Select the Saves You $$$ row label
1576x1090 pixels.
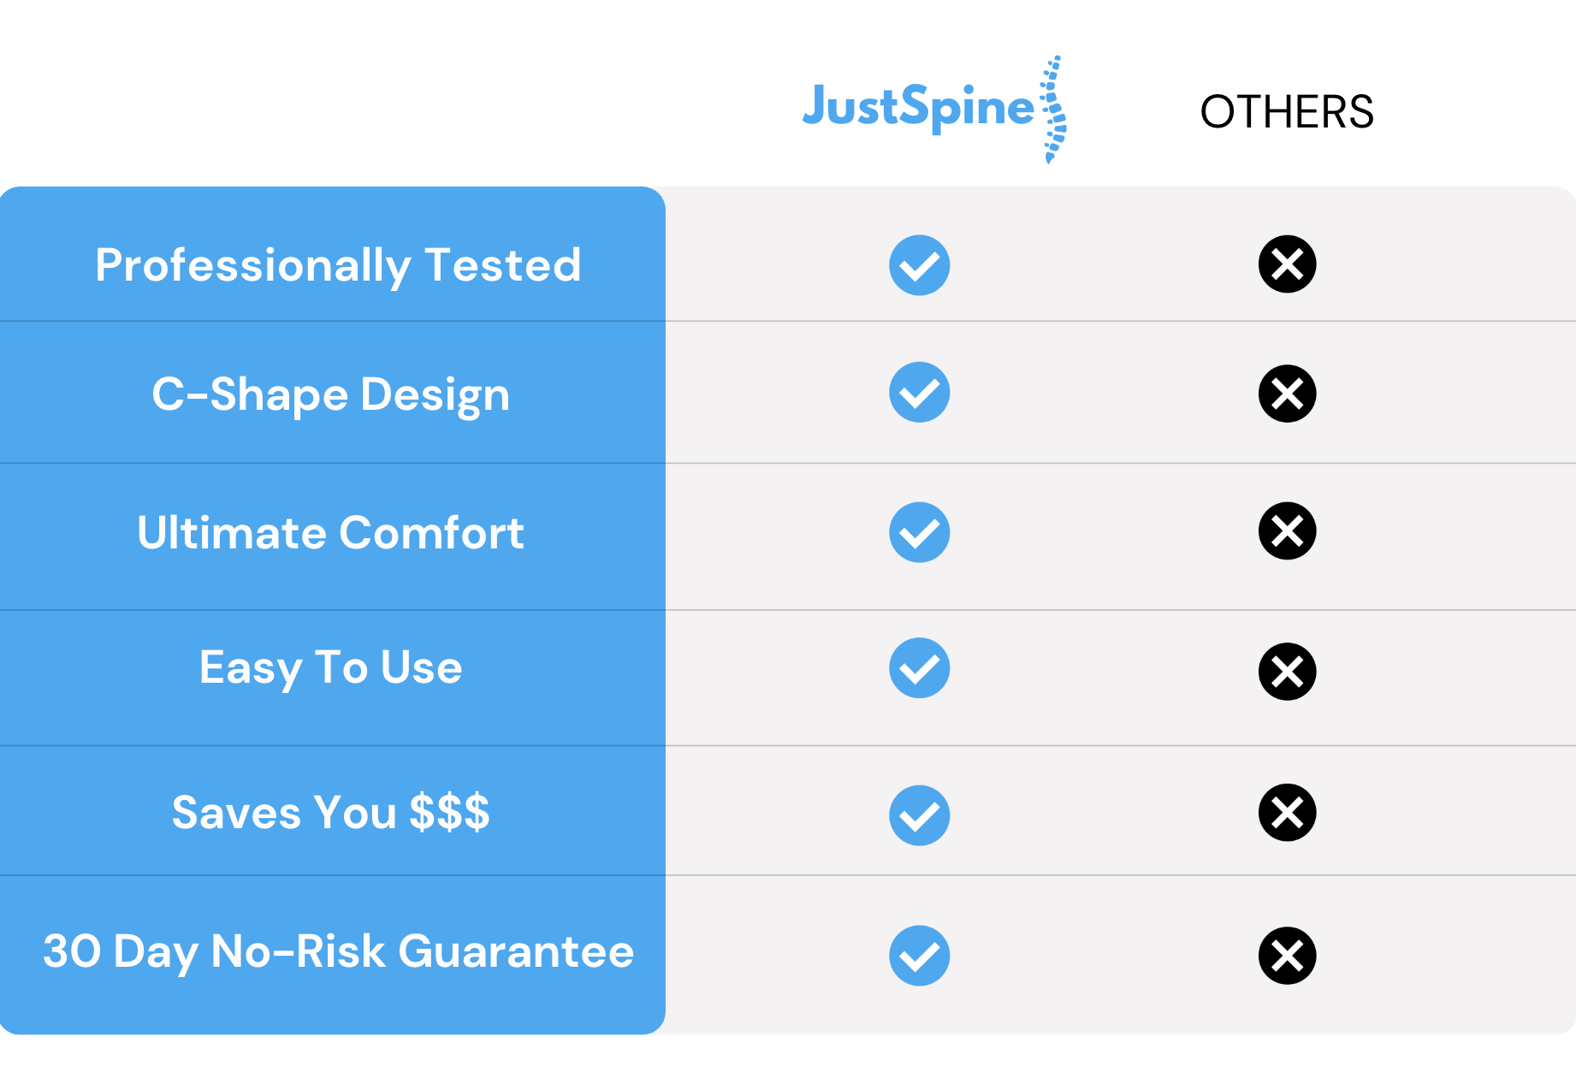point(331,812)
